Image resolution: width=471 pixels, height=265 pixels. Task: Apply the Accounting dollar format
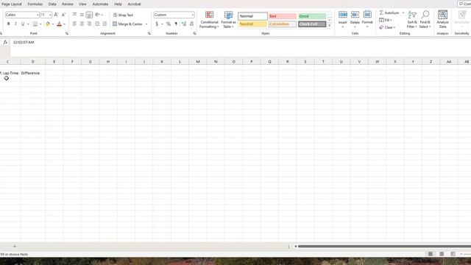point(157,24)
